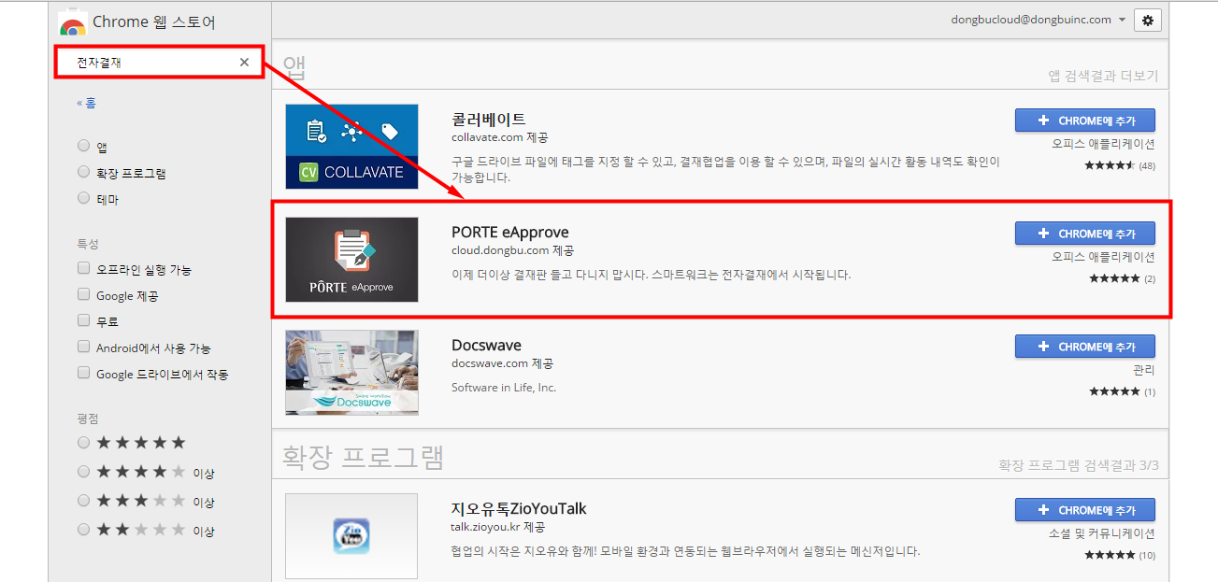Click the ZioYouTalk star rating (10)
This screenshot has height=582, width=1218.
pos(1120,555)
